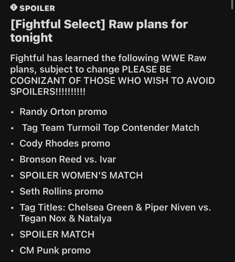Image resolution: width=235 pixels, height=262 pixels.
Task: Click the SPOILER WOMEN'S MATCH entry
Action: [81, 175]
